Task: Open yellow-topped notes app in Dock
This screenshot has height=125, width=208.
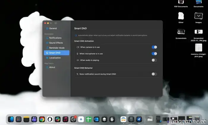Action: (26, 119)
